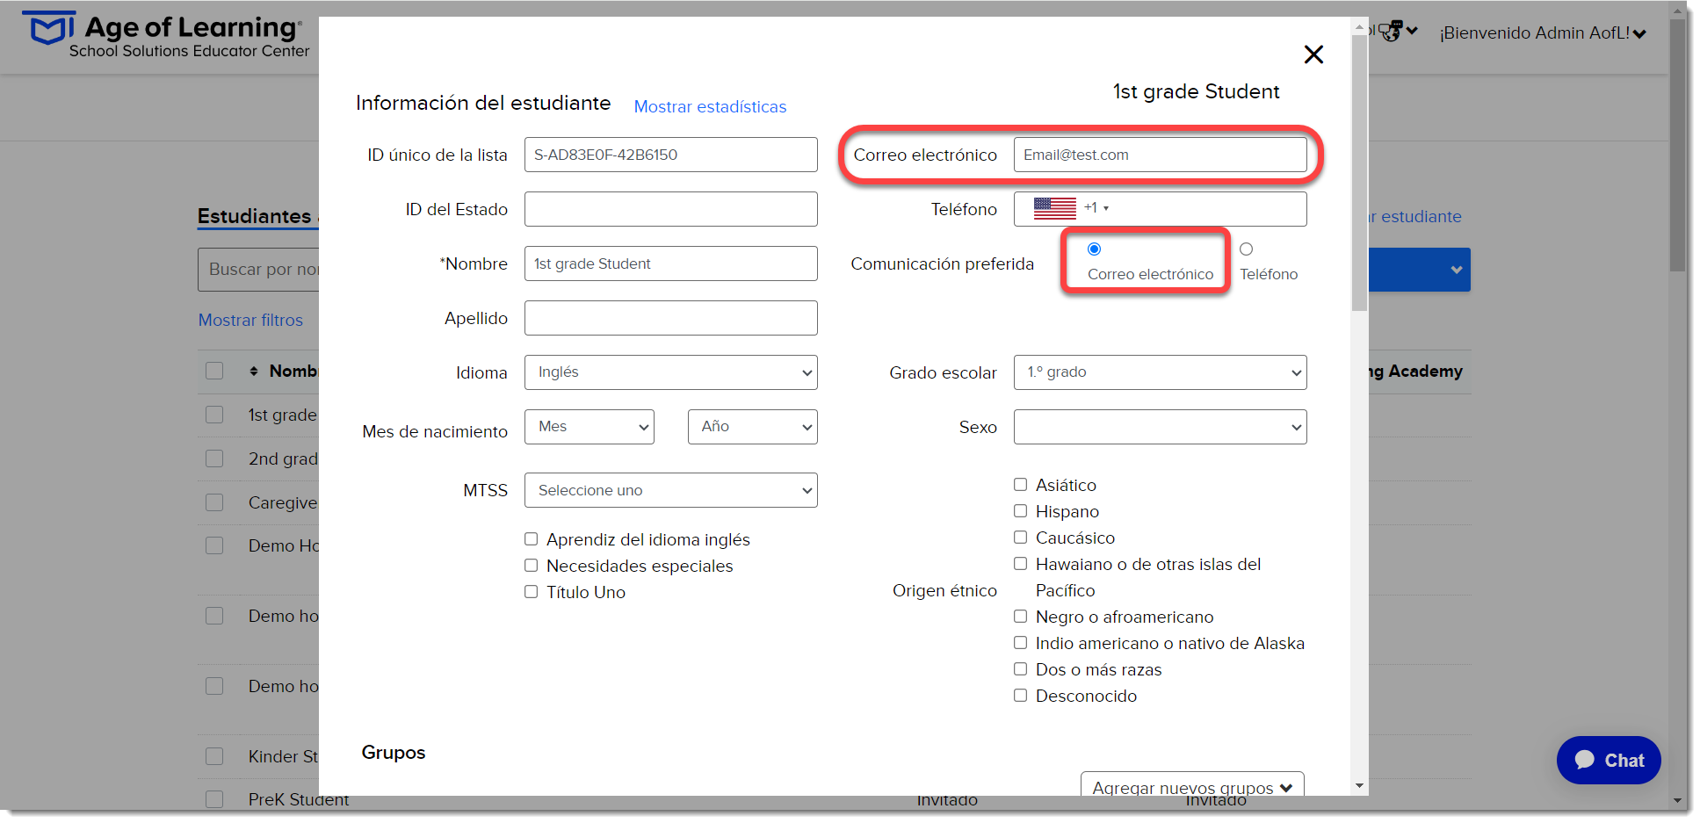Screen dimensions: 1700x823
Task: Check Aprendiz del idioma inglés
Action: coord(532,539)
